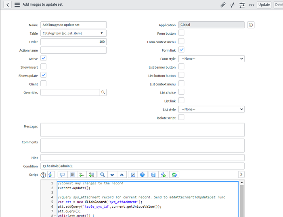
Task: Open more options three-dots icon
Action: pyautogui.click(x=252, y=5)
